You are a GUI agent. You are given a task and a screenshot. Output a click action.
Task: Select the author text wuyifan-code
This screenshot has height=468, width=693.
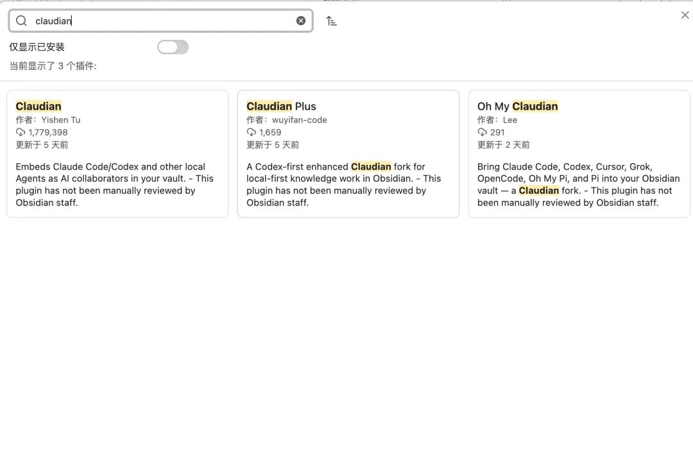300,120
